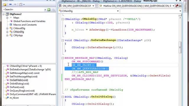
Task: Open the CMainDlg class dropdown
Action: click(118, 11)
